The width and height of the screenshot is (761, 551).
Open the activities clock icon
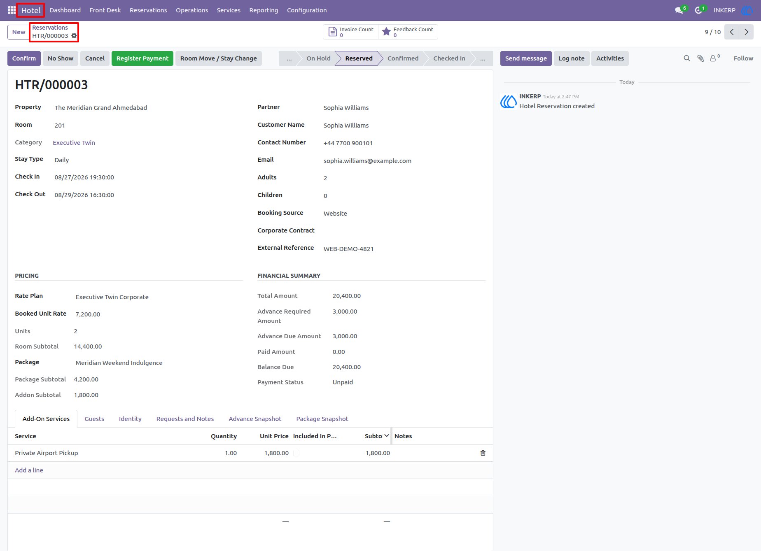[698, 10]
